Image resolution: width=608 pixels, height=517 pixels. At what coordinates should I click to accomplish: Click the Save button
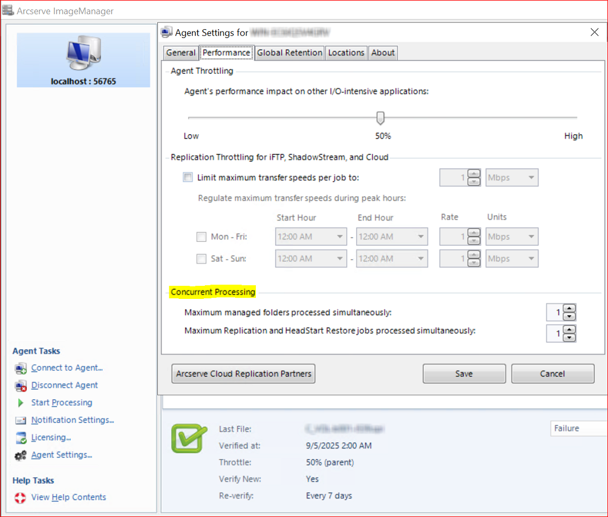point(464,374)
